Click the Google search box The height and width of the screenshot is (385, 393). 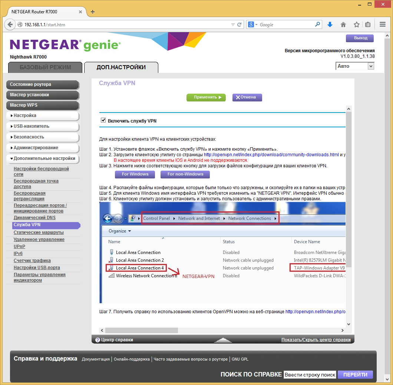(x=287, y=24)
